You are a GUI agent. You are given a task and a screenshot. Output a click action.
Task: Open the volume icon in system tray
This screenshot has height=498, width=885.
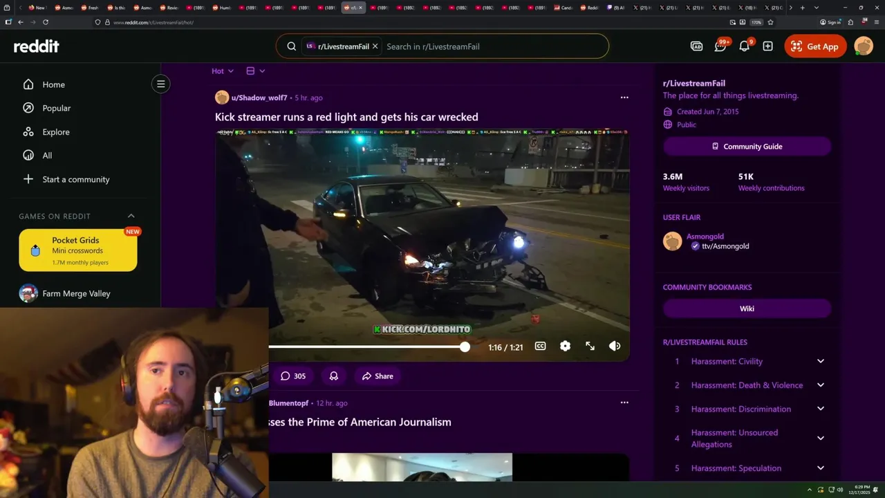click(x=840, y=490)
